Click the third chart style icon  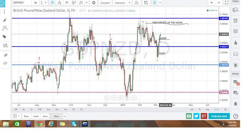click(x=67, y=2)
